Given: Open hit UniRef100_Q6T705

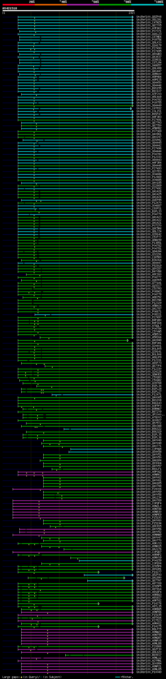Looking at the screenshot, I should click(149, 25).
